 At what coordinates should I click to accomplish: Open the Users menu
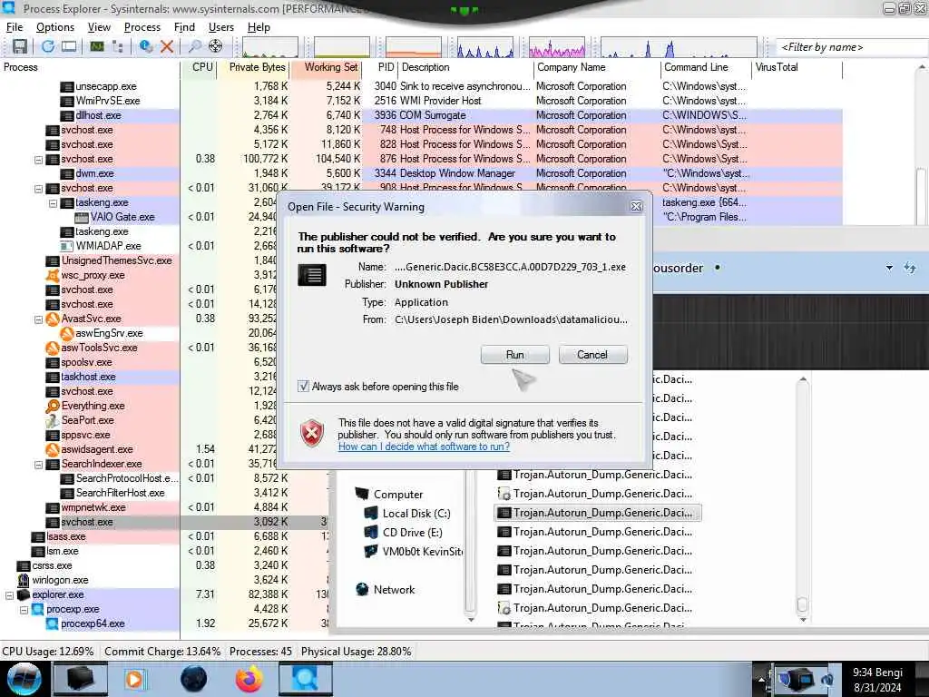click(221, 27)
